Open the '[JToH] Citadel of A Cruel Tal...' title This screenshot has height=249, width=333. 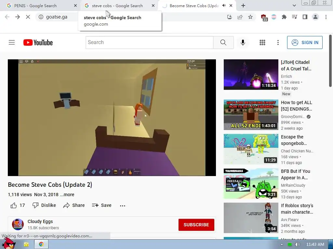click(296, 65)
